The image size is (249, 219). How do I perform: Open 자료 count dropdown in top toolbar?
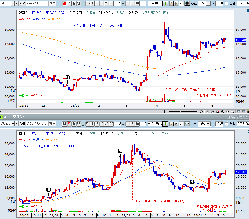[208, 3]
